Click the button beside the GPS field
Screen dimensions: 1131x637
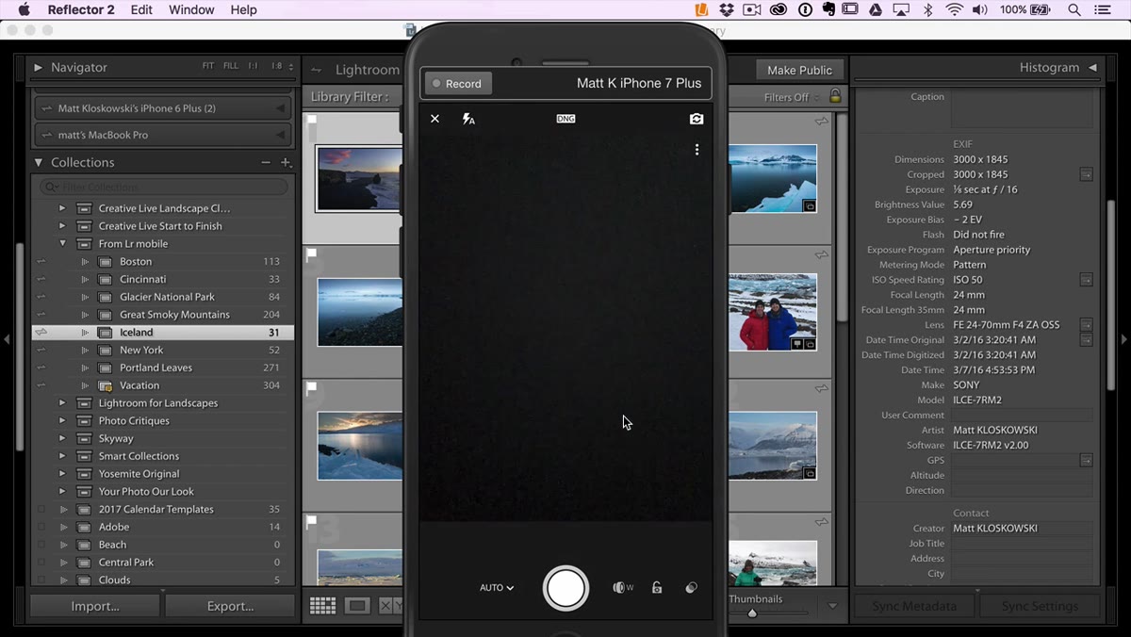1086,461
